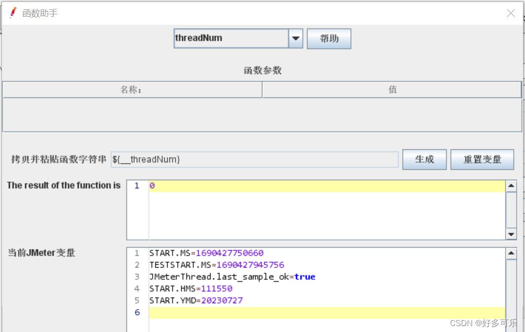Click 'The result of the function is' label
525x332 pixels.
[64, 185]
